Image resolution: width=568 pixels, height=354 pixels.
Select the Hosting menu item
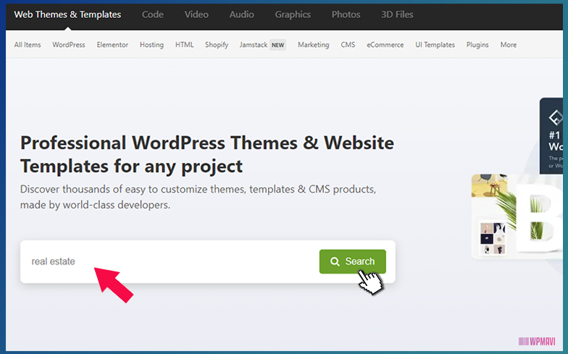pyautogui.click(x=152, y=45)
